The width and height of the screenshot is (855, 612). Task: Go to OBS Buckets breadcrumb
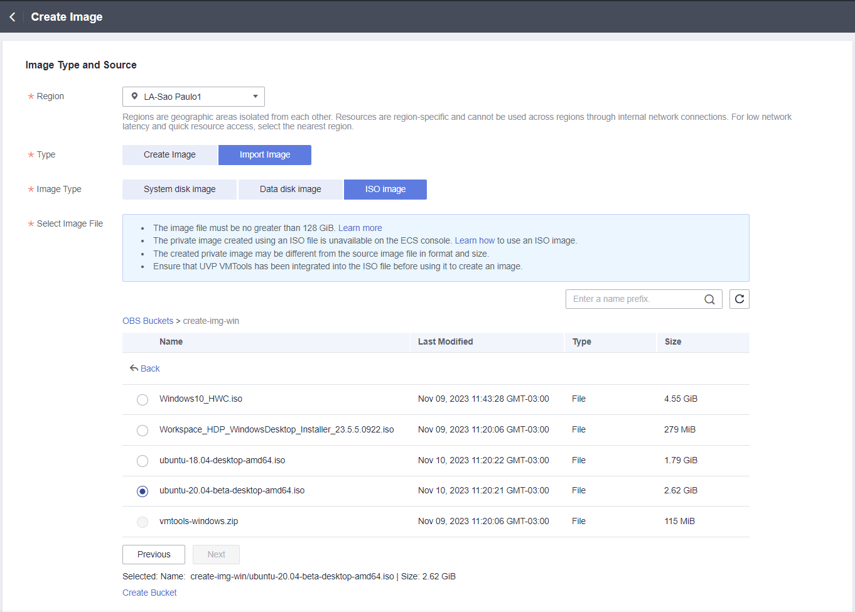pyautogui.click(x=148, y=321)
